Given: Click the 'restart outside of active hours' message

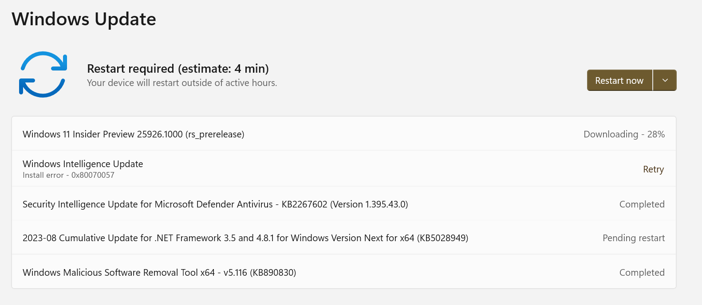Looking at the screenshot, I should (x=182, y=83).
